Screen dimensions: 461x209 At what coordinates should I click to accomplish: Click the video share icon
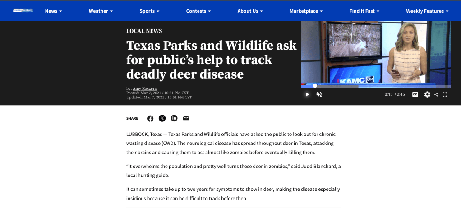click(x=436, y=94)
